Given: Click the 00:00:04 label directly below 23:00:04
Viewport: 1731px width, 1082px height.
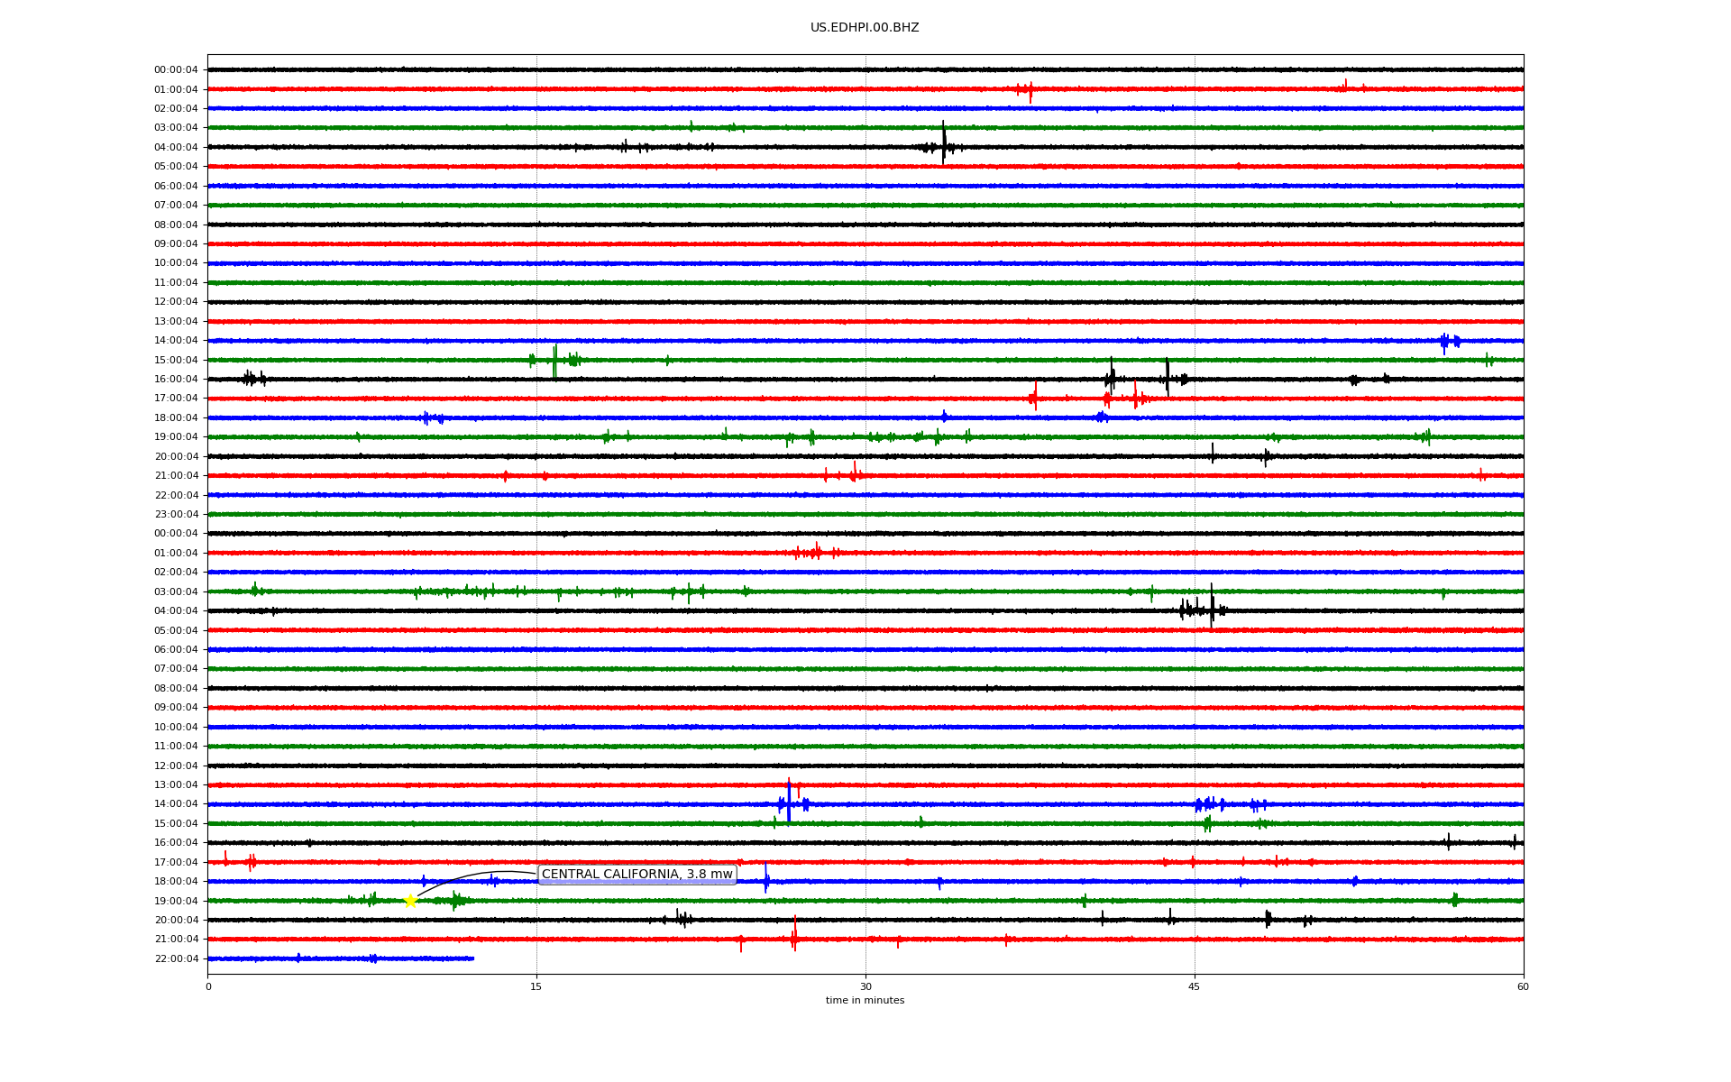Looking at the screenshot, I should (x=176, y=534).
